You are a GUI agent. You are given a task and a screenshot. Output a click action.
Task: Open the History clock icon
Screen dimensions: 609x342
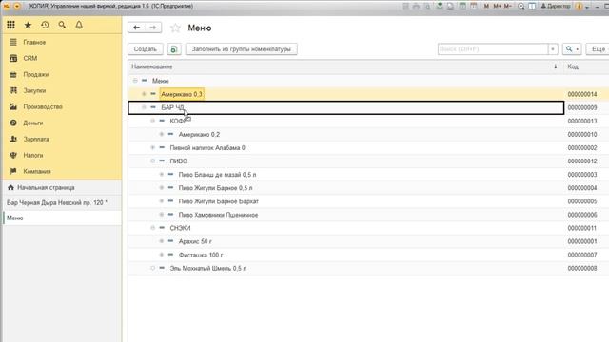[45, 25]
